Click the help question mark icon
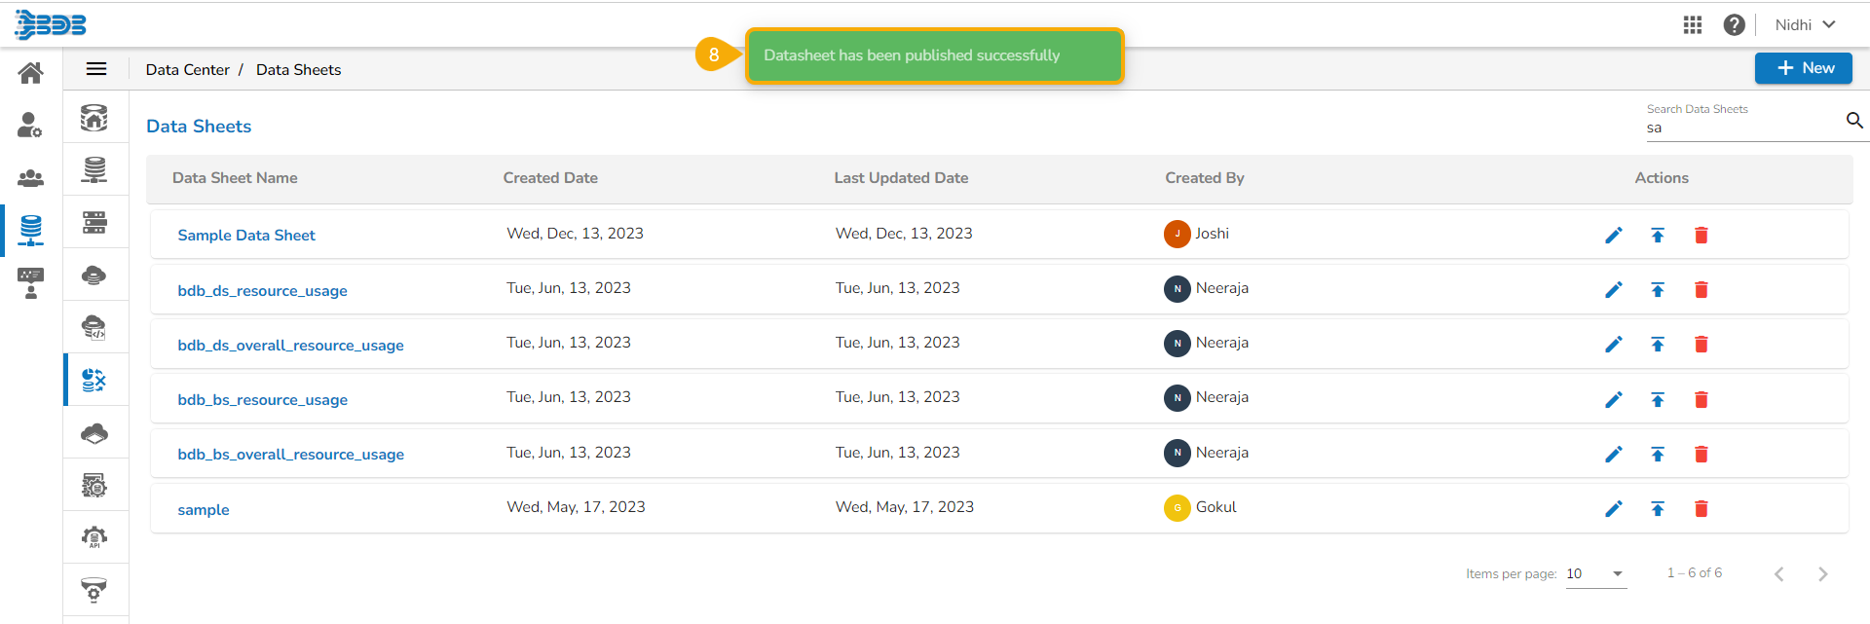The height and width of the screenshot is (624, 1870). 1734,25
